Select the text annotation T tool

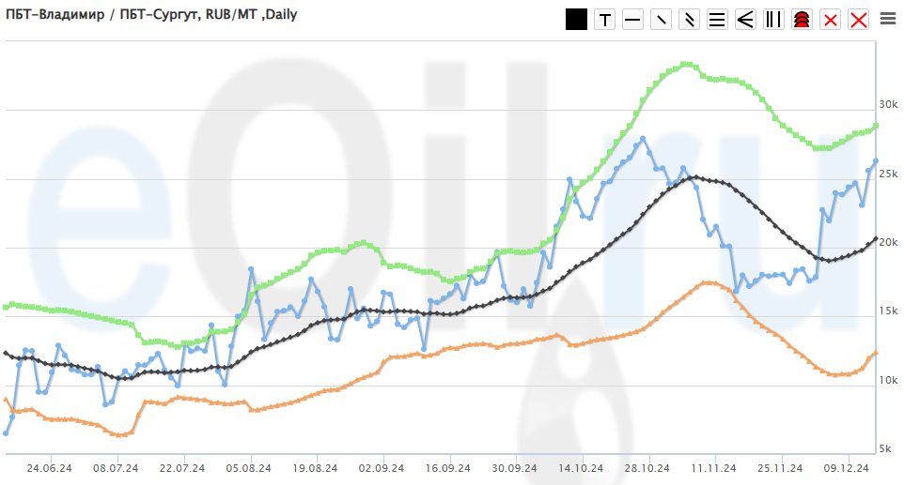point(604,20)
